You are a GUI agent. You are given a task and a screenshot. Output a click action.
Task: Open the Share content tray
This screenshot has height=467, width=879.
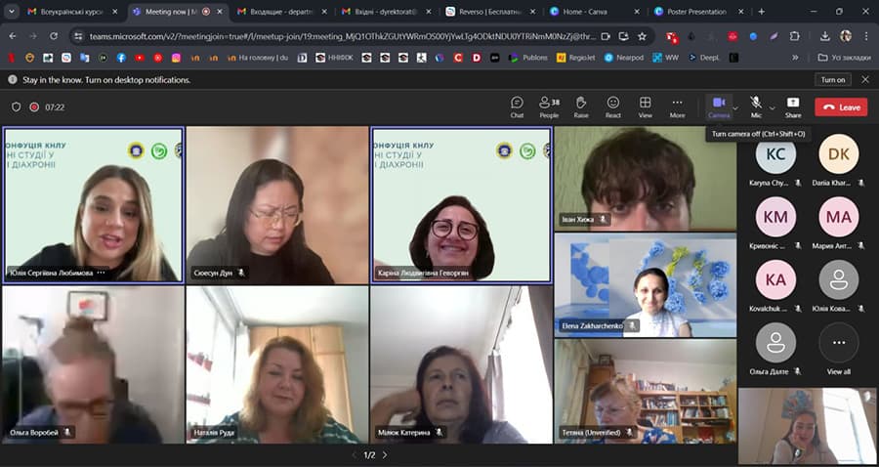coord(793,106)
